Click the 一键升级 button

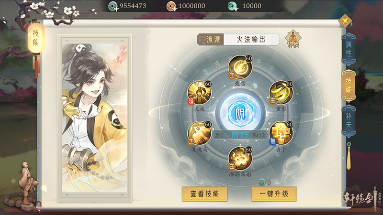274,194
